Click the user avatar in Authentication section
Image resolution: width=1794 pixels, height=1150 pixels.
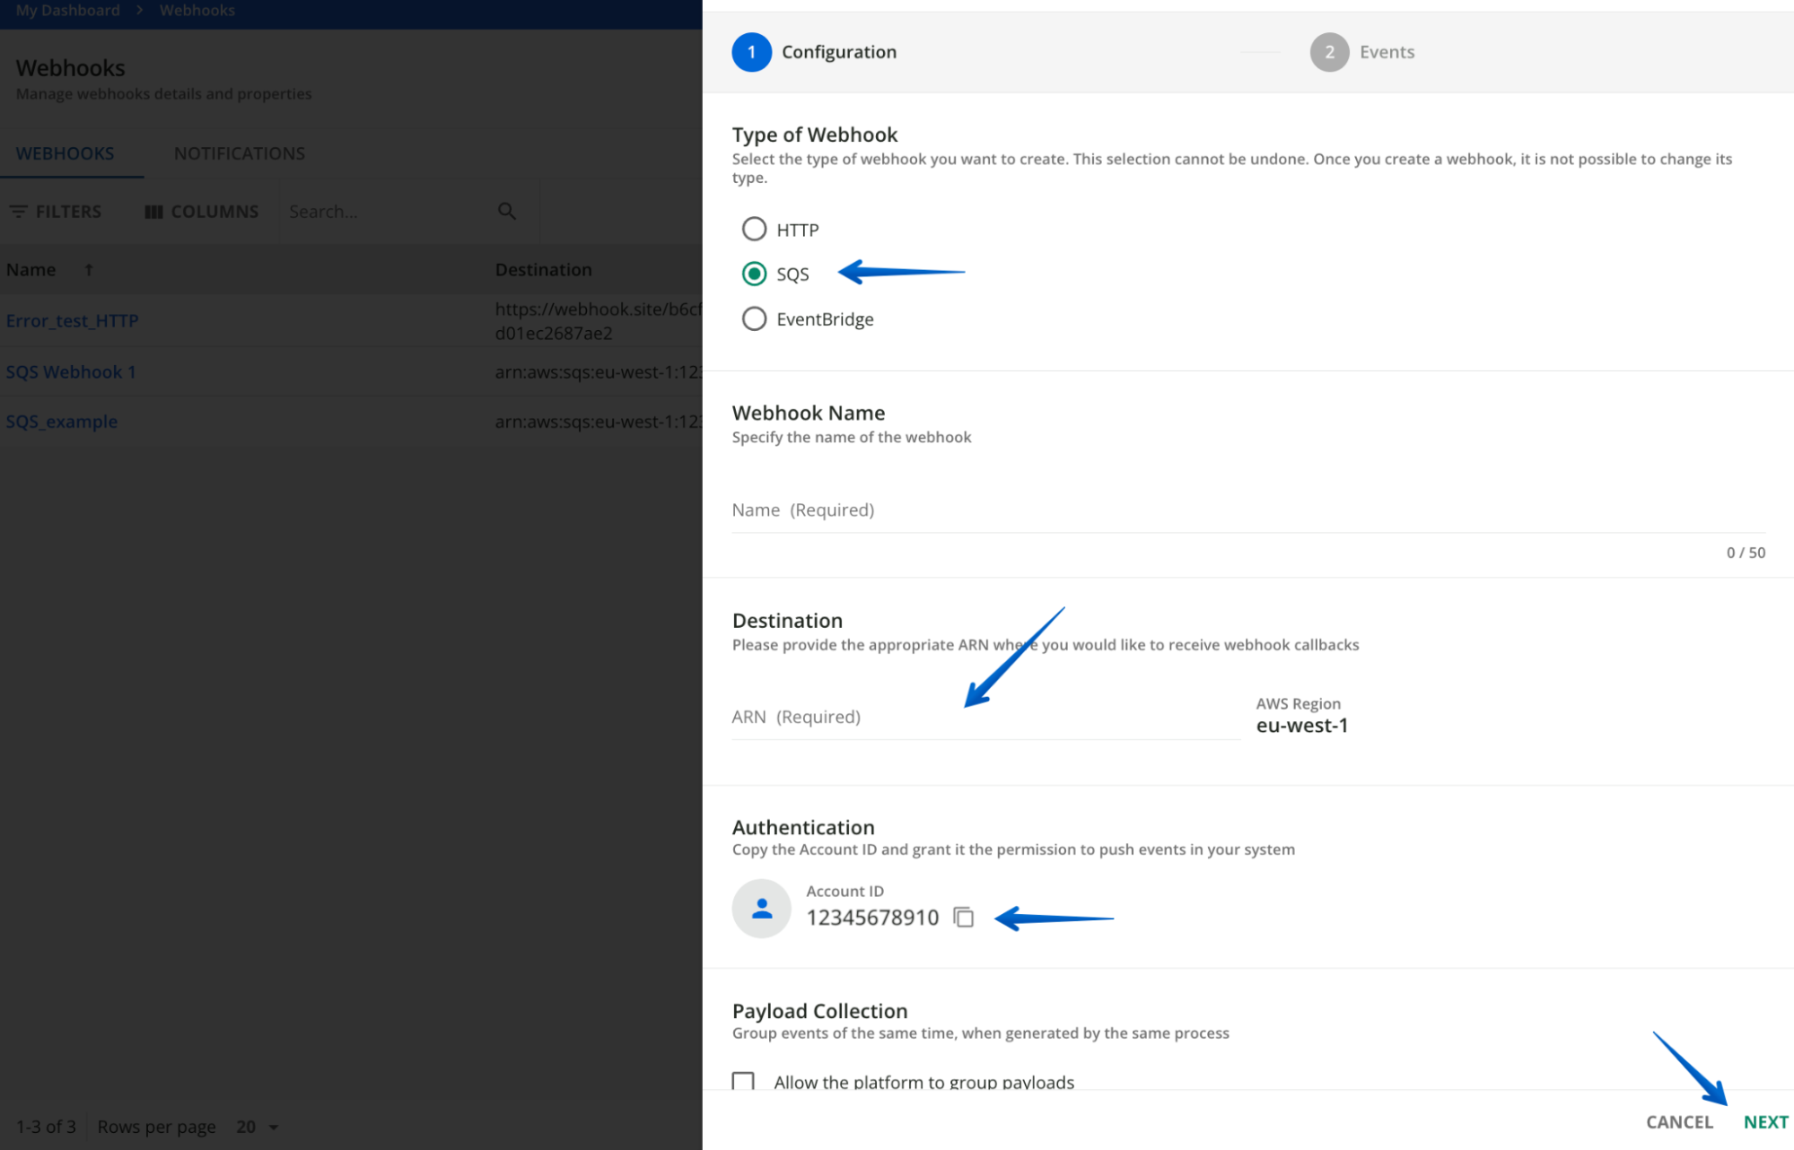coord(761,908)
